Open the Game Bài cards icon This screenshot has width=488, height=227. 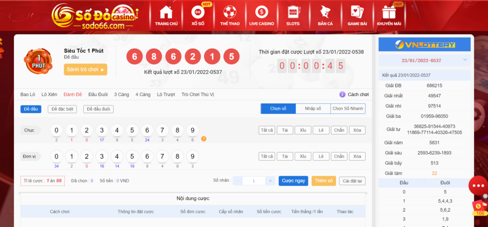pos(356,12)
